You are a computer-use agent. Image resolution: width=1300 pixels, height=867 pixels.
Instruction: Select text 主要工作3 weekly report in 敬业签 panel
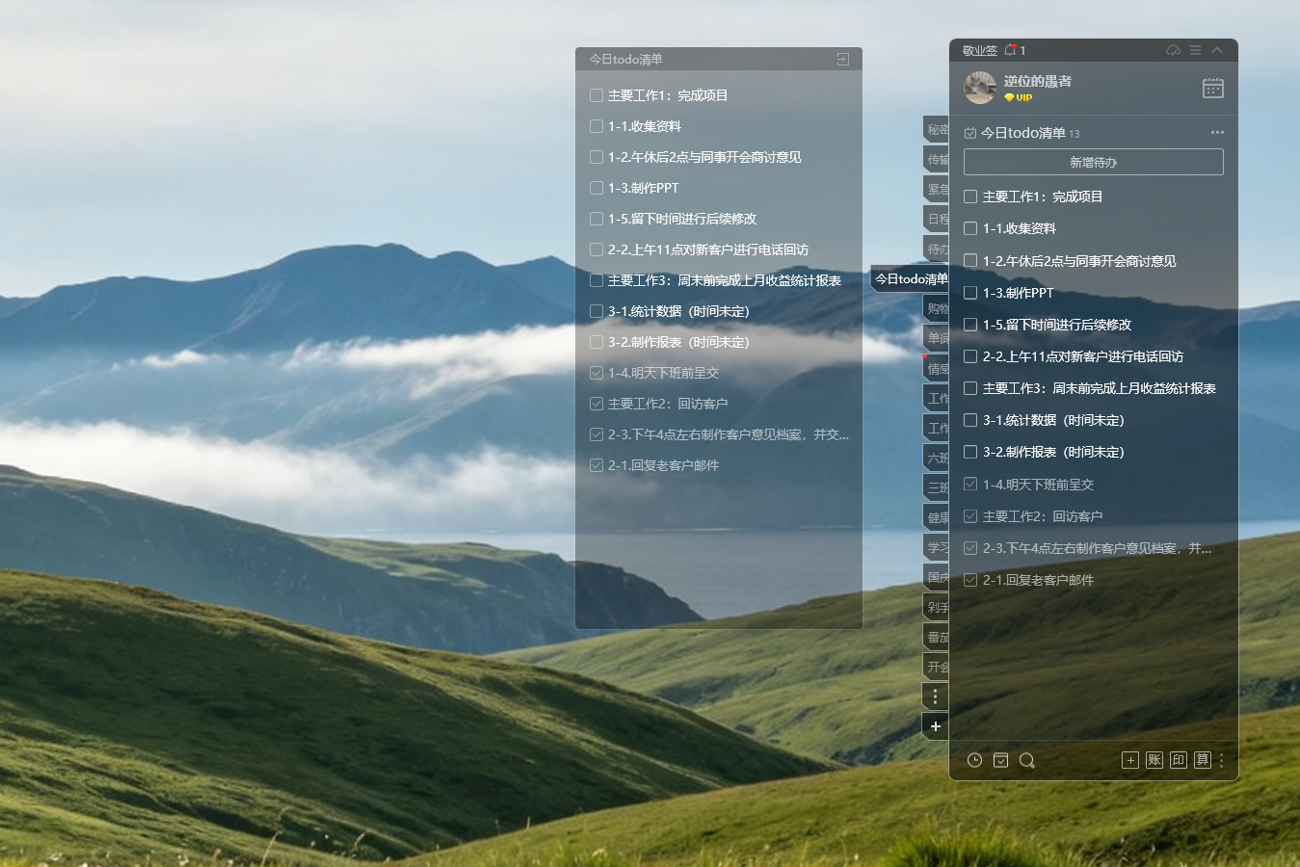click(1100, 388)
